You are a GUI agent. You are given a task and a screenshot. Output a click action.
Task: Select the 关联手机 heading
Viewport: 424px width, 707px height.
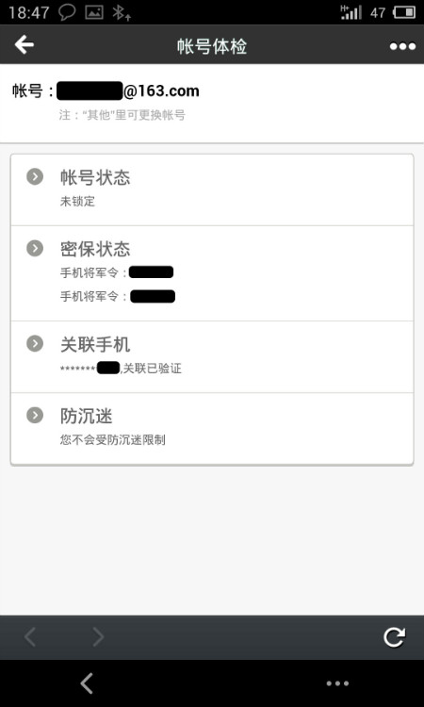[95, 344]
